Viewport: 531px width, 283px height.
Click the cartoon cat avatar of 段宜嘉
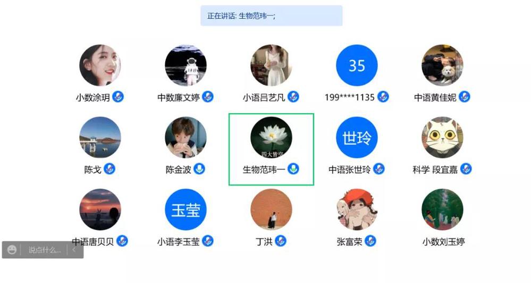click(442, 137)
